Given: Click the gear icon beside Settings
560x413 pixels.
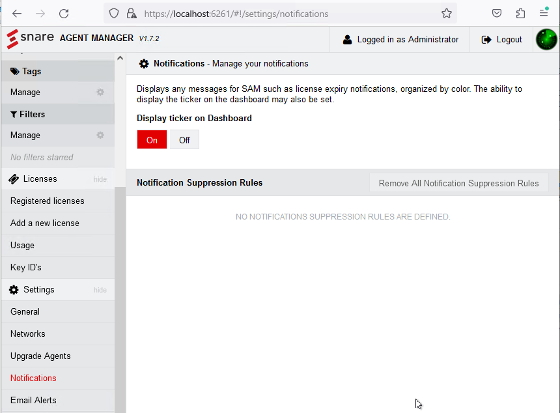Looking at the screenshot, I should click(14, 290).
